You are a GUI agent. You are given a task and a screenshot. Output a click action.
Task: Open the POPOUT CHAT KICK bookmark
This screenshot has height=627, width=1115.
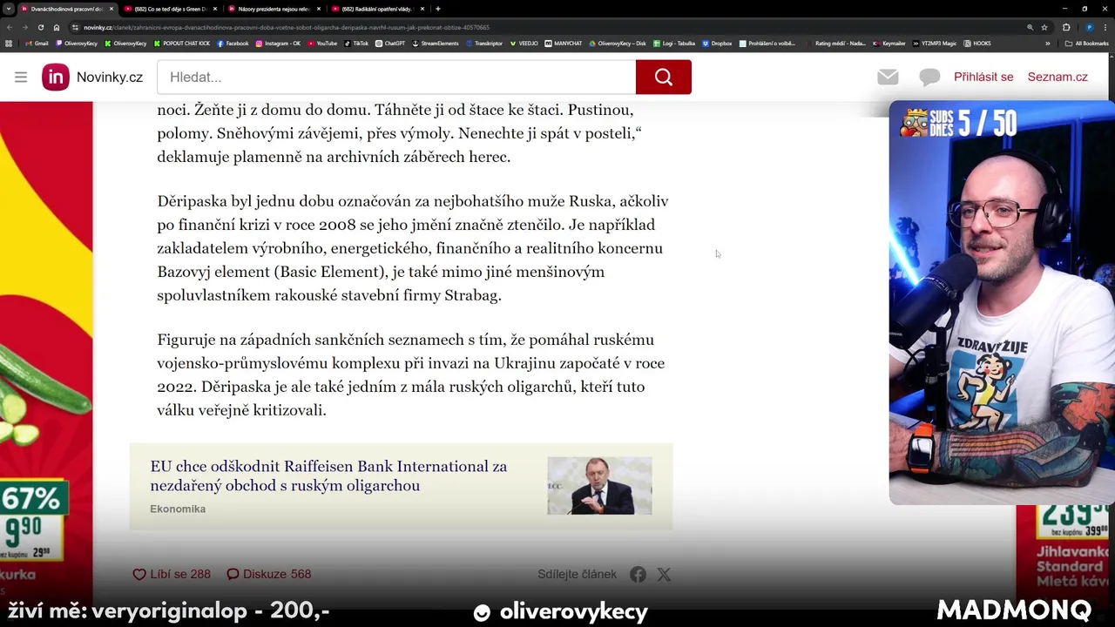[182, 44]
